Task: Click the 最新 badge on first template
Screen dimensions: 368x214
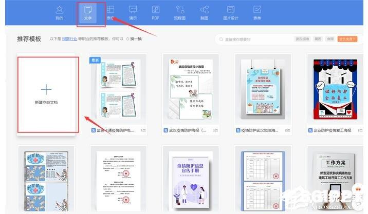Action: coord(95,60)
